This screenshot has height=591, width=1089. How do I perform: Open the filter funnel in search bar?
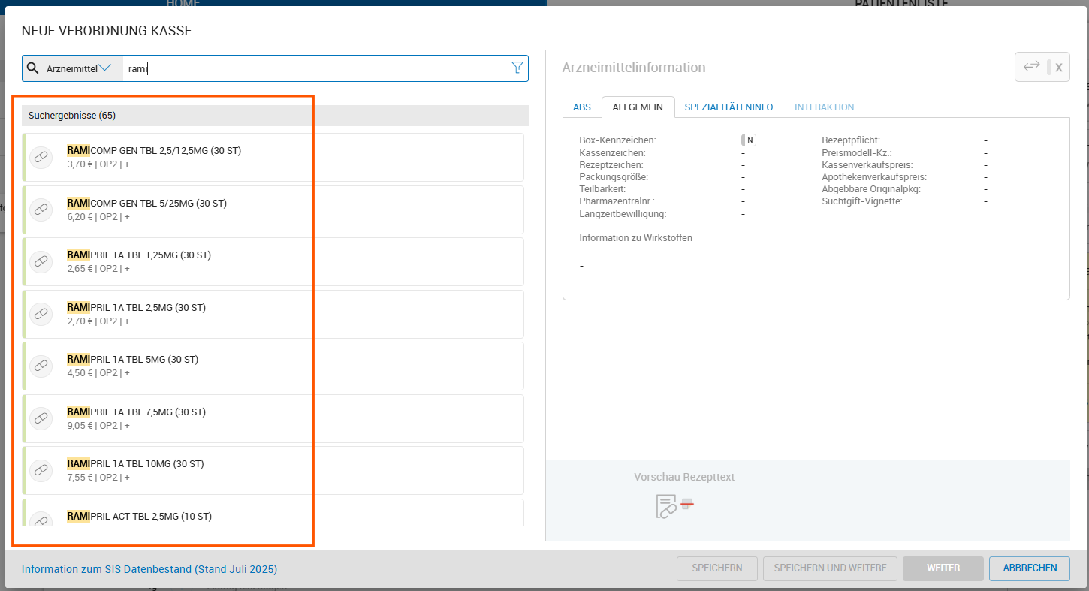[x=517, y=68]
